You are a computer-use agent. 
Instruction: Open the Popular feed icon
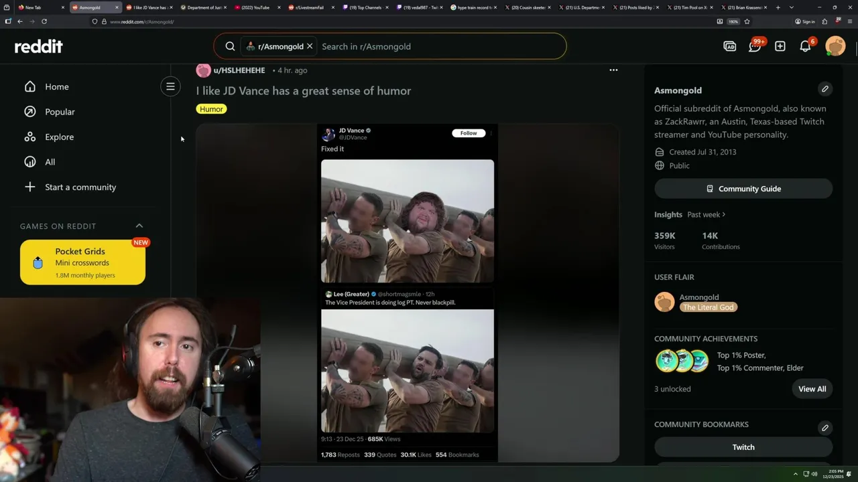pos(30,112)
